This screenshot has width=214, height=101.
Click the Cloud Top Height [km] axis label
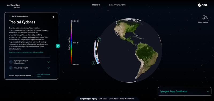(69, 43)
